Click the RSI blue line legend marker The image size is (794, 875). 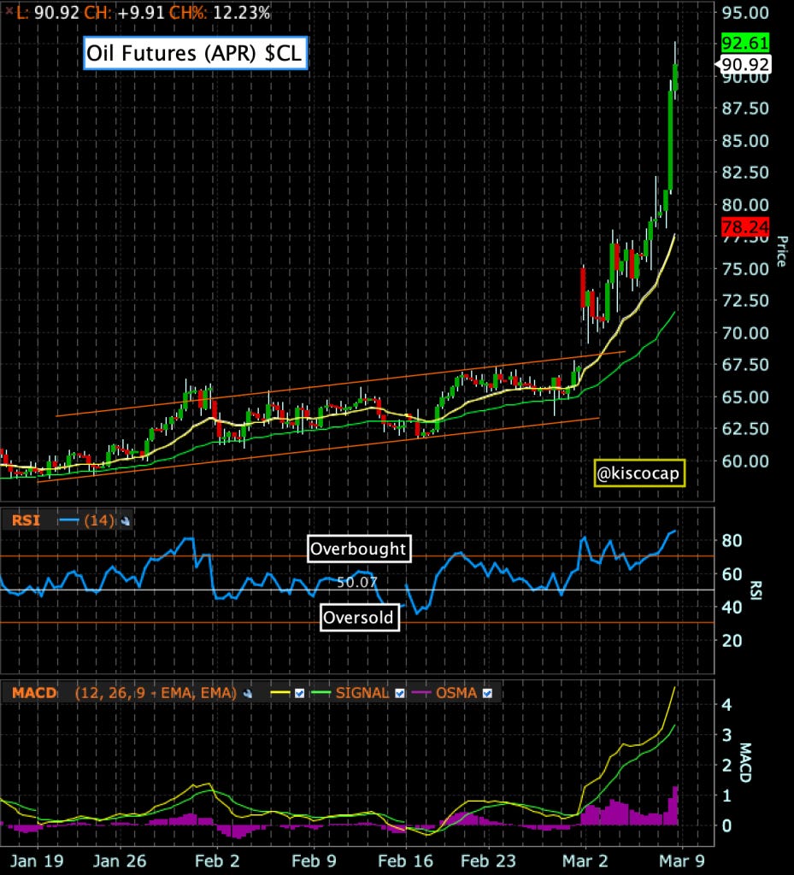coord(68,520)
